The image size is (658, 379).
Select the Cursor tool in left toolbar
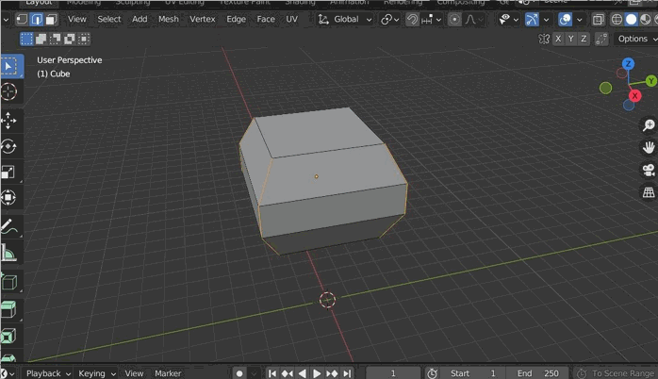click(9, 91)
